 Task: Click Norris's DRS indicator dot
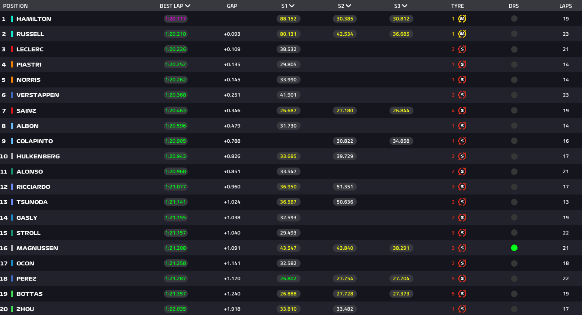(x=514, y=80)
